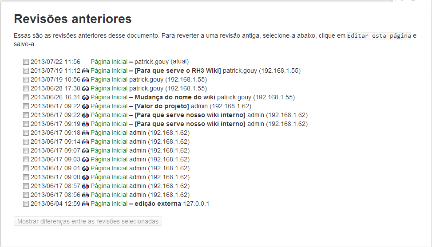The width and height of the screenshot is (432, 247).
Task: Click the diff glasses icon for 2013/07/19 11:12 revision
Action: tap(86, 71)
